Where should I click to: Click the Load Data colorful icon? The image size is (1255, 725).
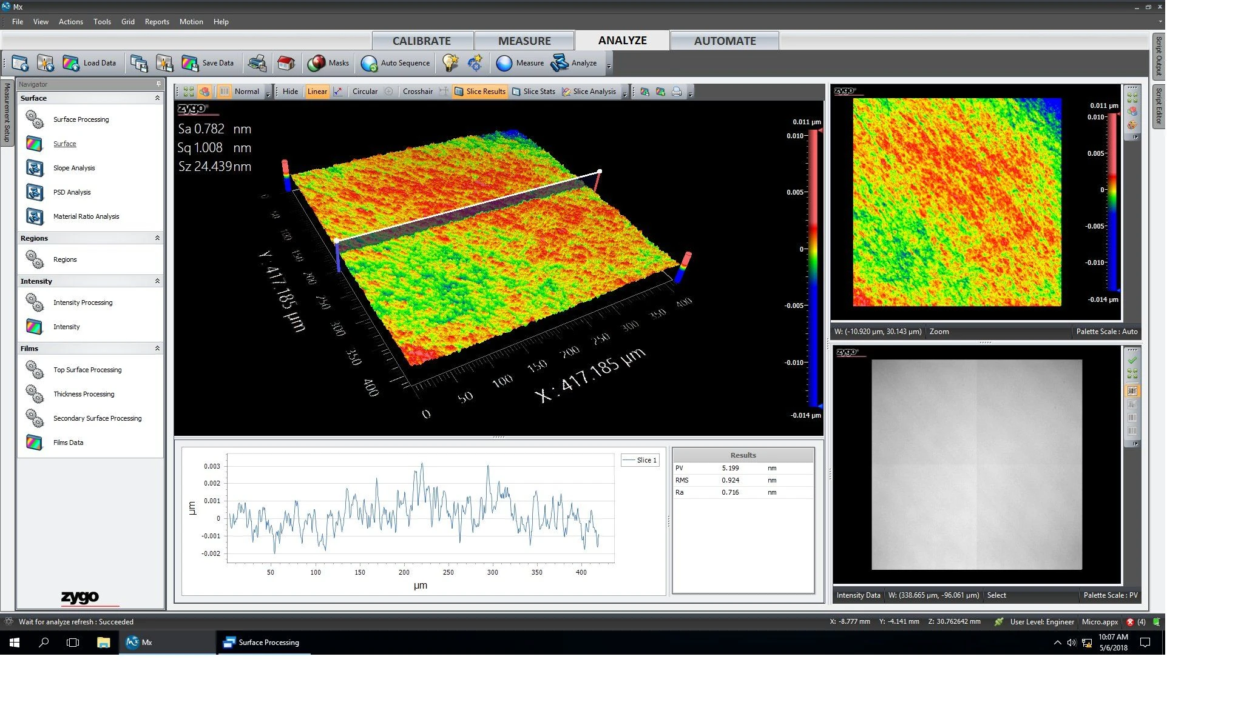pos(71,63)
